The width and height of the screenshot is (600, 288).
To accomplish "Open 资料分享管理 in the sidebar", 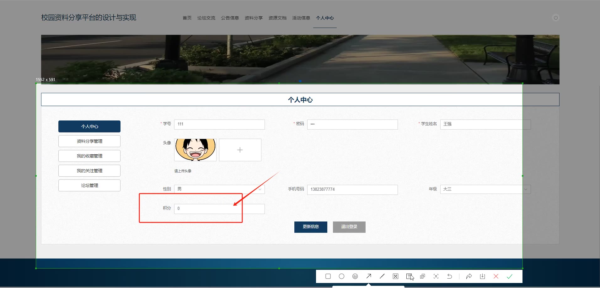I will tap(89, 141).
